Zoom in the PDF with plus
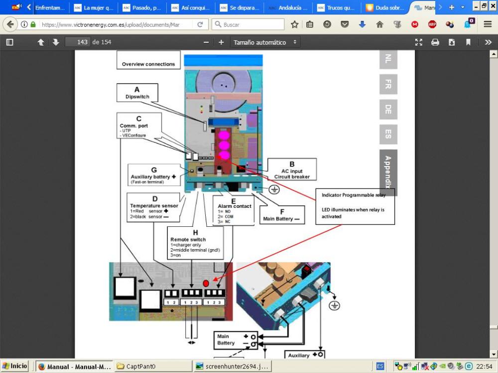 [x=221, y=42]
